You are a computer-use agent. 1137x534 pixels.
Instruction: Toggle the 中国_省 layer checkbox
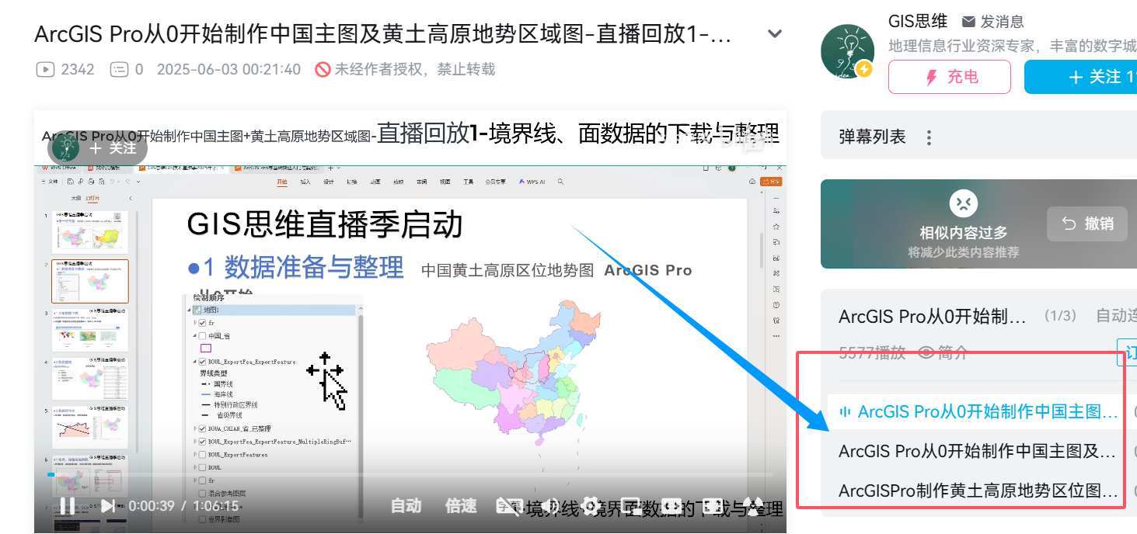[202, 336]
